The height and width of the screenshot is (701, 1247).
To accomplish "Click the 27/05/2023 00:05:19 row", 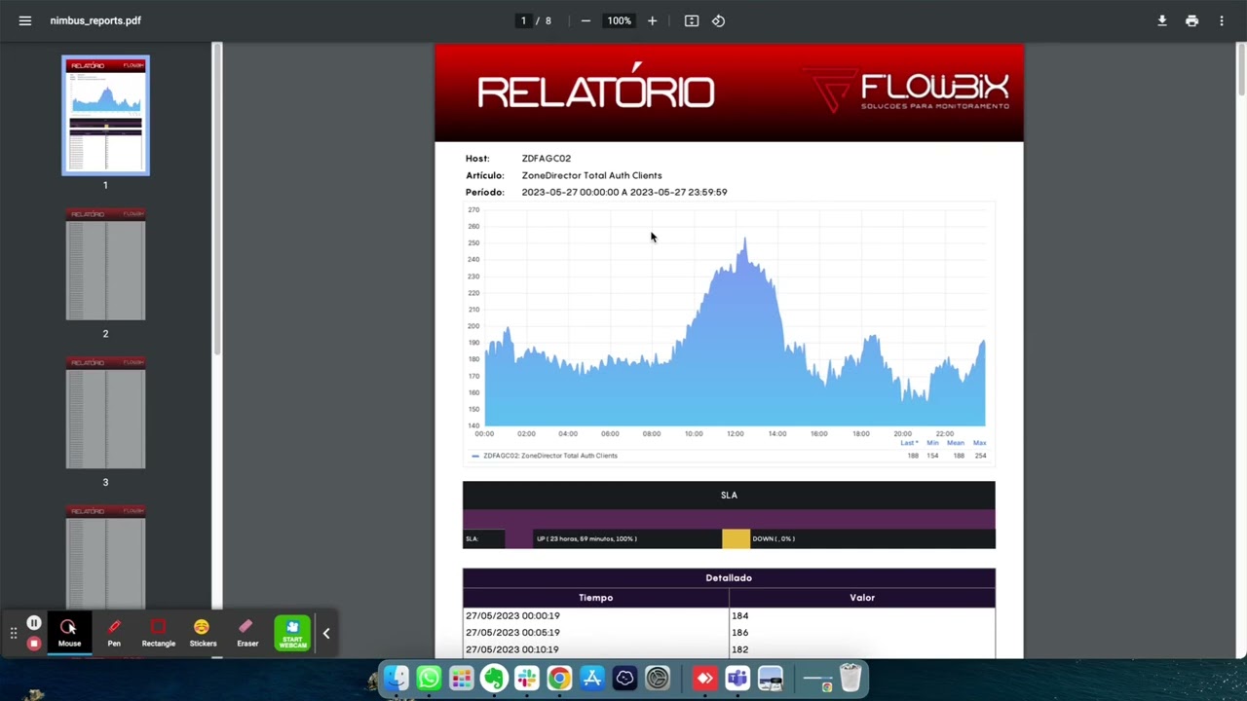I will (729, 633).
